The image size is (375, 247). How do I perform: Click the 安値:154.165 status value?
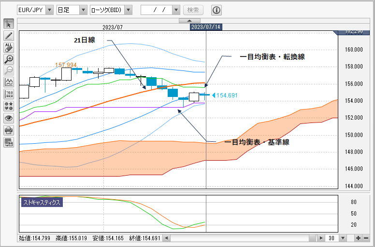(x=108, y=238)
